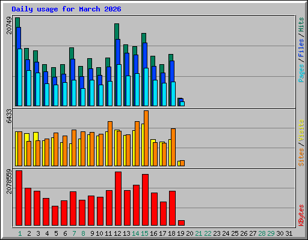This screenshot has height=240, width=308.
Task: Click the day 19 orange Sites bar
Action: (x=182, y=163)
